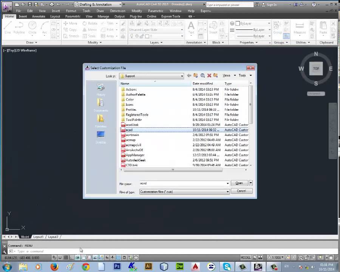
Task: Toggle Object Snap Tracking in status bar
Action: point(95,258)
